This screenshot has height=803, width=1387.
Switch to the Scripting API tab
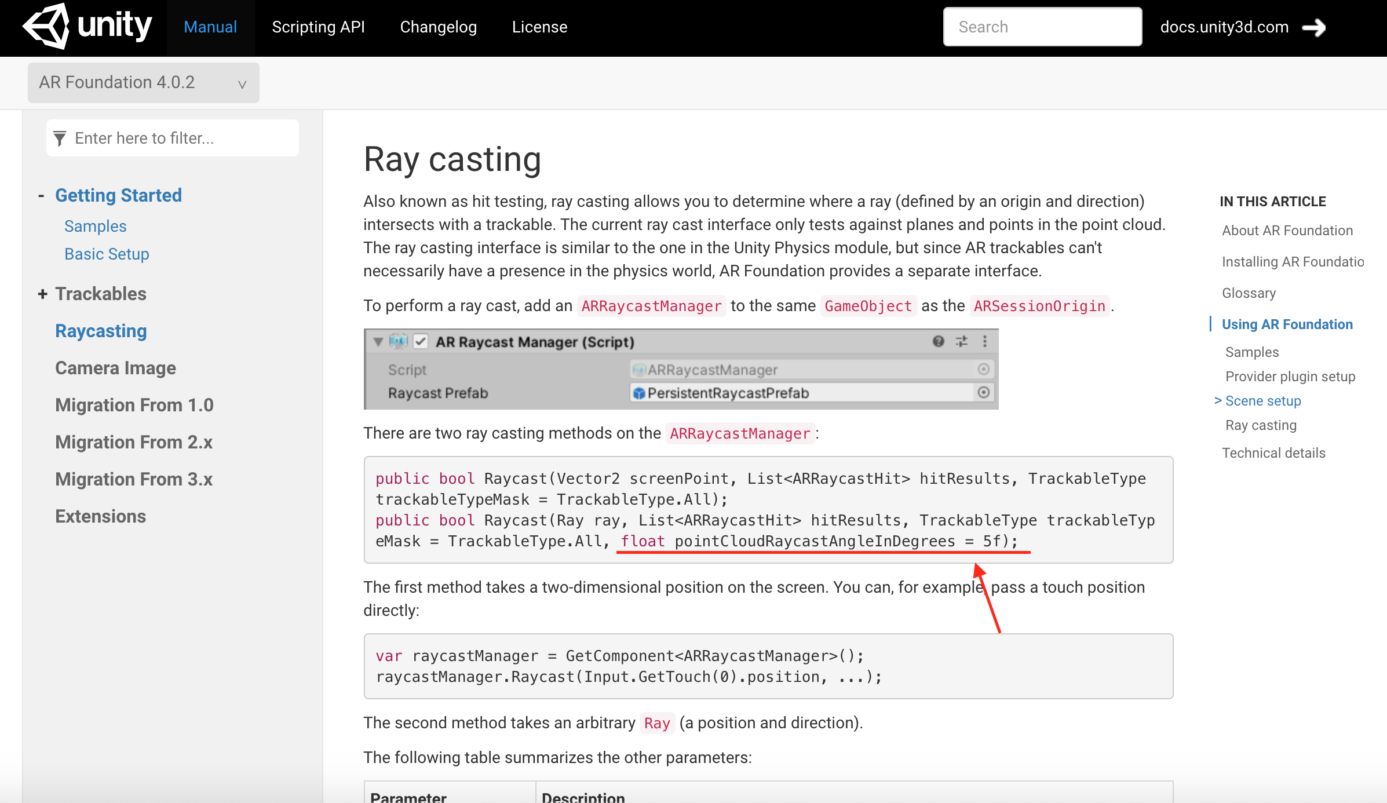[319, 27]
